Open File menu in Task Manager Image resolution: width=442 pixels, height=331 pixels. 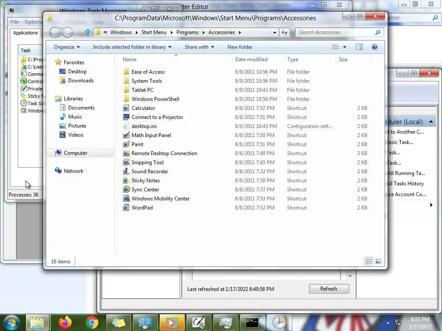coord(15,22)
